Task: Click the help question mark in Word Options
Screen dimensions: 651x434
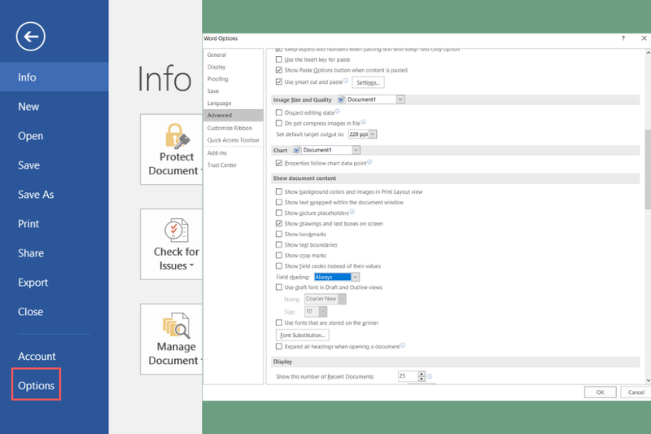Action: (x=623, y=38)
